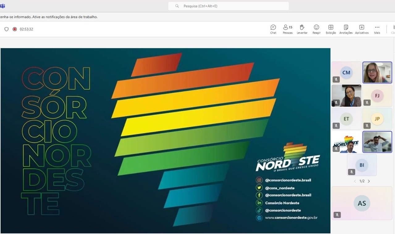This screenshot has height=234, width=395.
Task: Expand the Mais options menu
Action: [377, 29]
